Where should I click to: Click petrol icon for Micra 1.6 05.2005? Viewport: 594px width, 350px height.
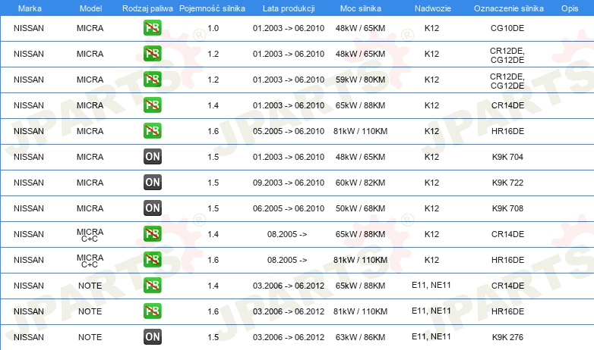pos(152,131)
